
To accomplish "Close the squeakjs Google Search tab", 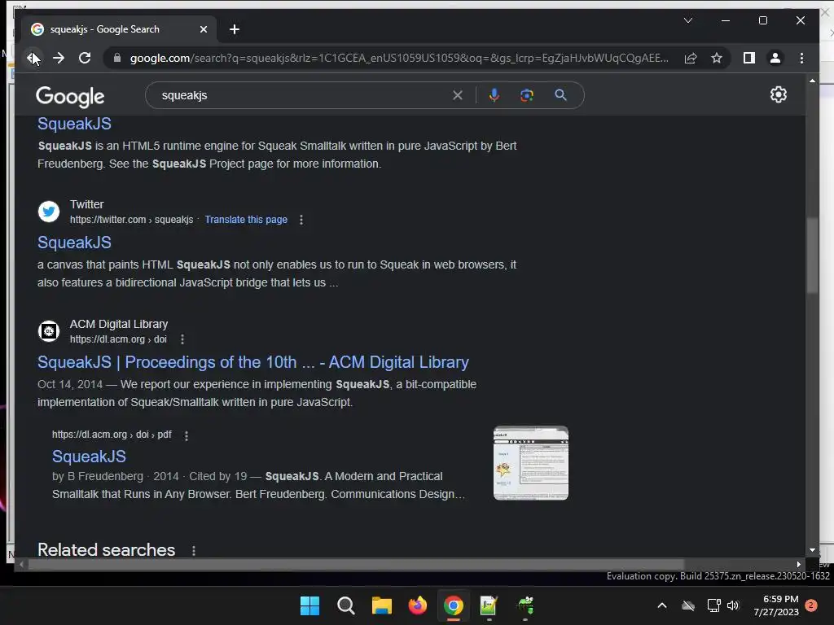I will (x=203, y=29).
